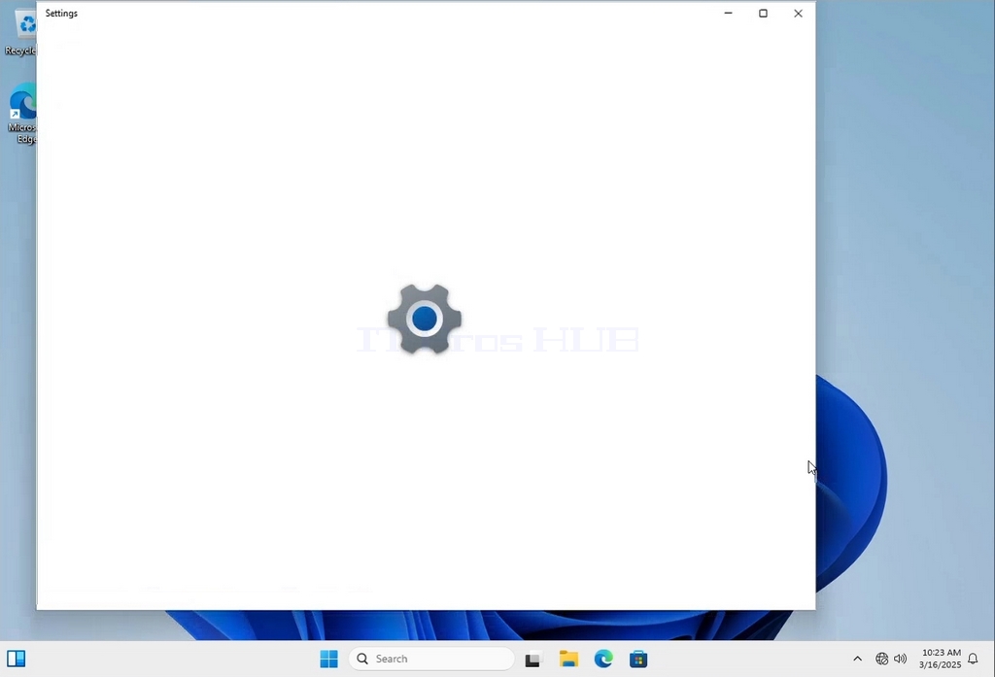Maximize the Settings window
The height and width of the screenshot is (677, 995).
764,13
